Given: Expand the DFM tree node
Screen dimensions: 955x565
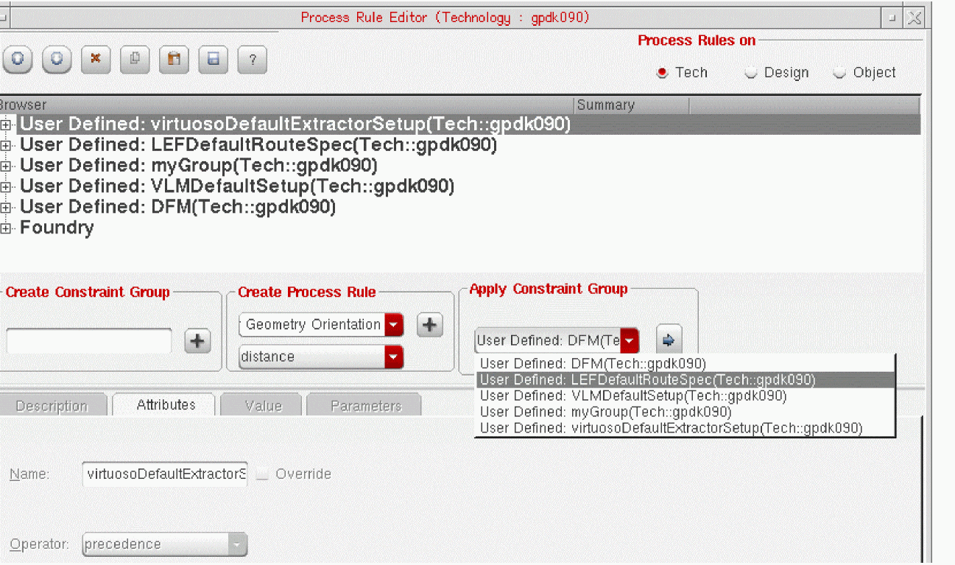Looking at the screenshot, I should [x=7, y=208].
